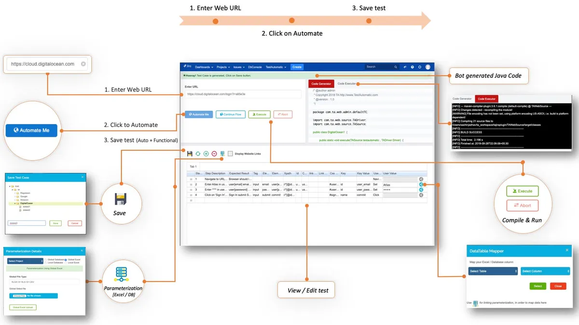This screenshot has height=325, width=579.
Task: Select Tab 1 above the steps table
Action: coord(193,167)
